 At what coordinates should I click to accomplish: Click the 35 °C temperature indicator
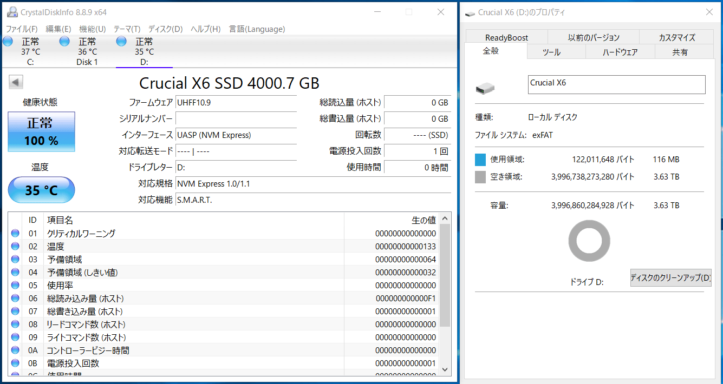[42, 190]
